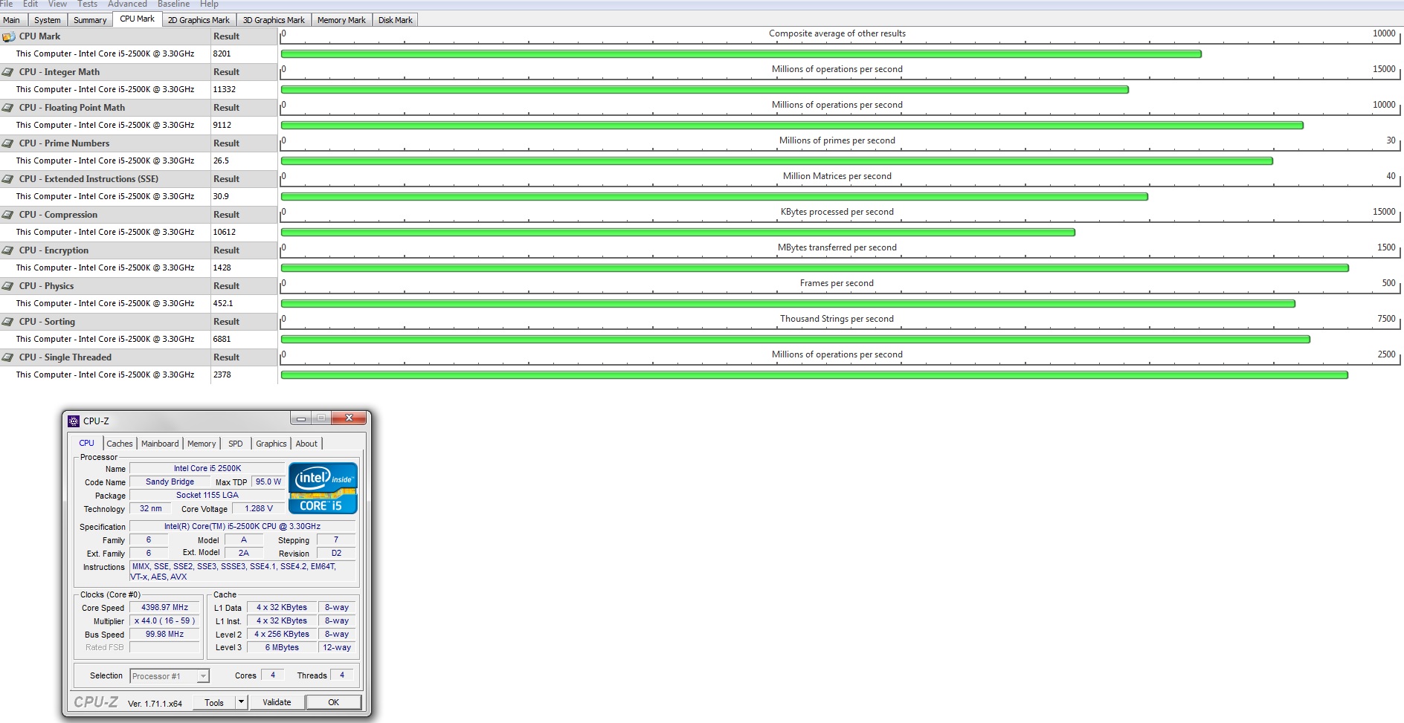Open the Memory tab in CPU-Z
The image size is (1404, 723).
click(202, 444)
